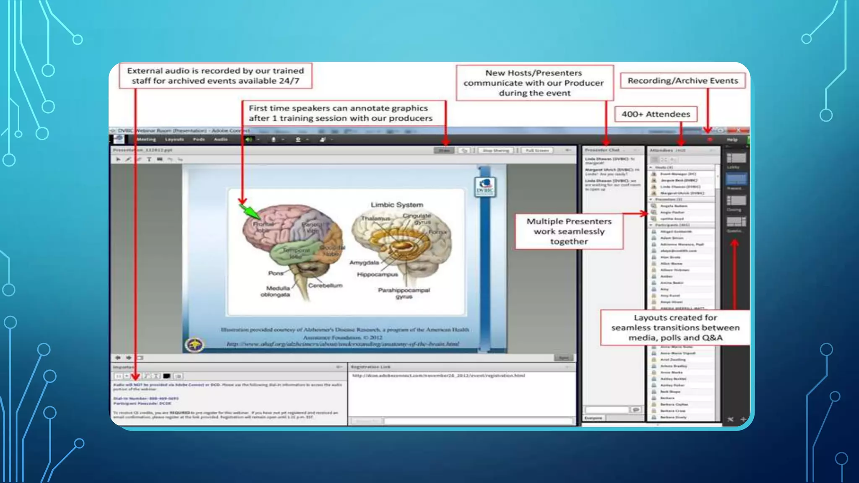This screenshot has width=859, height=483.
Task: Go to previous slide arrow
Action: 118,358
